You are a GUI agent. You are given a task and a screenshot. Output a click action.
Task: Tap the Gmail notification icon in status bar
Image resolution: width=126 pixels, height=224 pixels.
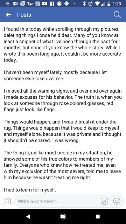[15, 4]
